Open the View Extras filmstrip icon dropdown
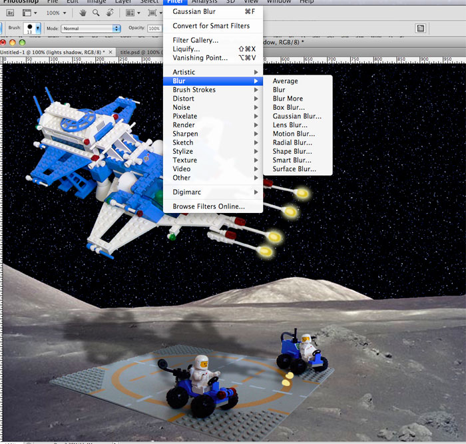 click(x=29, y=13)
